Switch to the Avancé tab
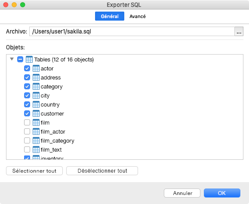Viewport: 249px width, 204px height. tap(138, 16)
